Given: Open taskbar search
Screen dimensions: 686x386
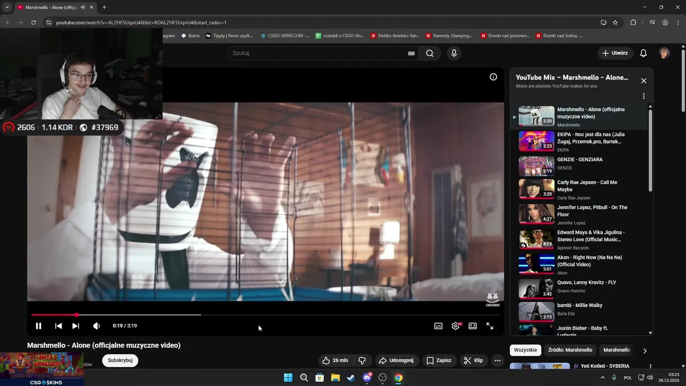Looking at the screenshot, I should pos(304,377).
